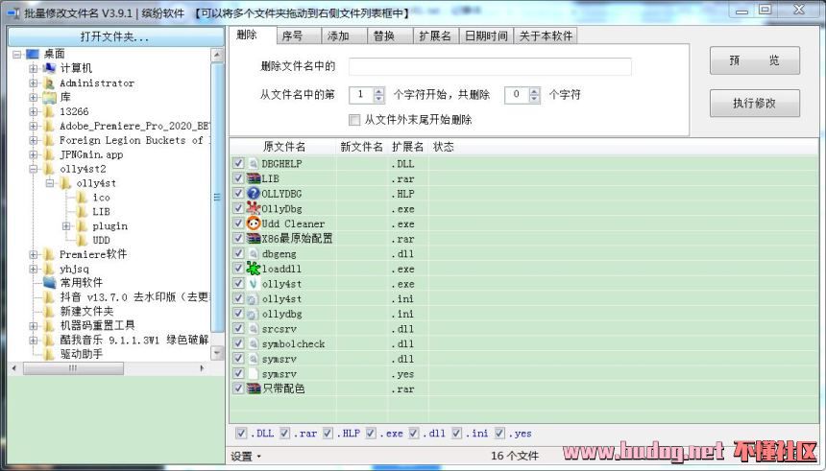Select the 桌面 desktop icon in tree
Viewport: 826px width, 471px height.
[33, 55]
